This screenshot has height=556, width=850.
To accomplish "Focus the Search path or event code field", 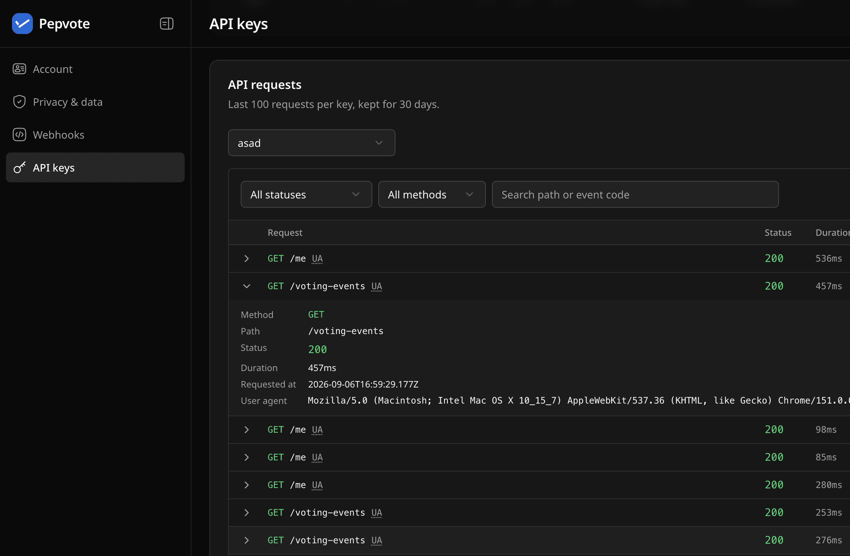I will [x=635, y=194].
